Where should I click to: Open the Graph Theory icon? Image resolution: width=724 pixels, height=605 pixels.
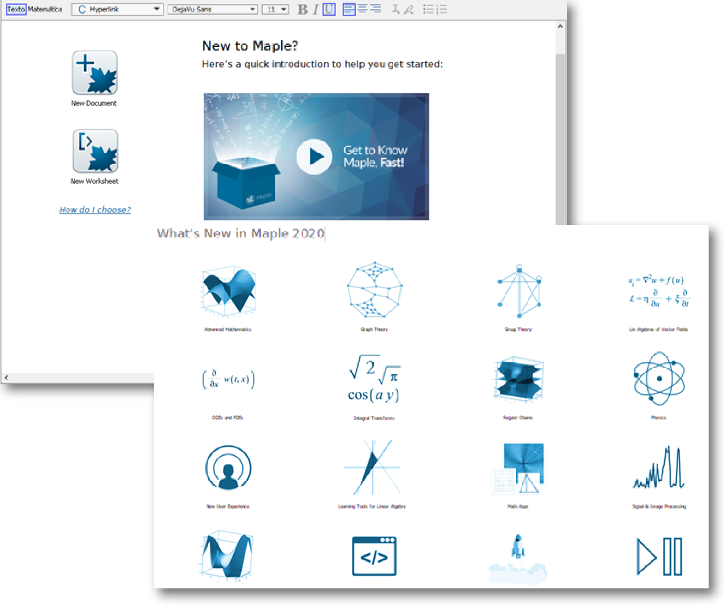point(374,290)
